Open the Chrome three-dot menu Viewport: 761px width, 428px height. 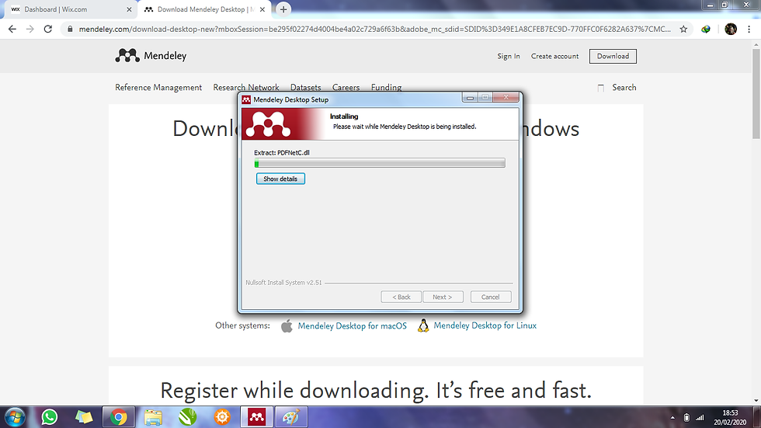(x=749, y=29)
